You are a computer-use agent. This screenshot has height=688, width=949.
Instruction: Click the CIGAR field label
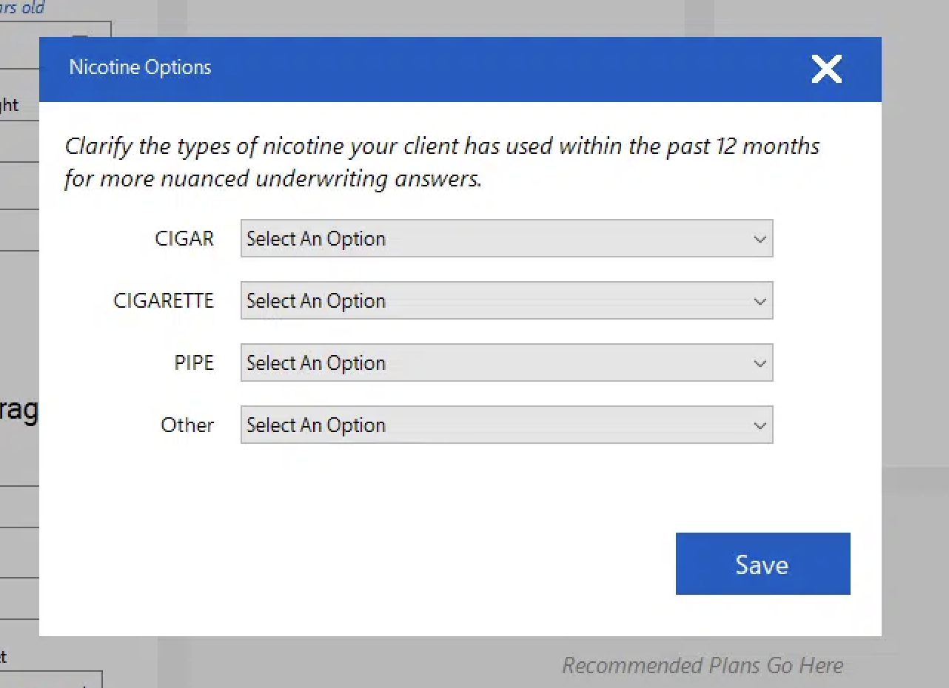pos(184,238)
